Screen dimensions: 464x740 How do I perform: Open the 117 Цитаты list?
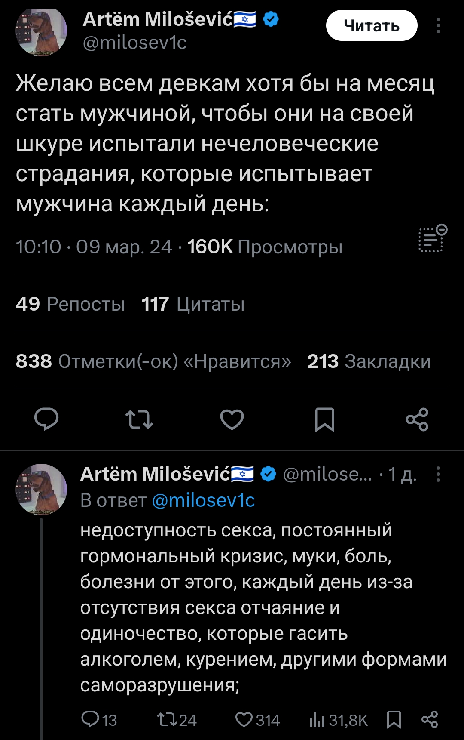point(193,304)
